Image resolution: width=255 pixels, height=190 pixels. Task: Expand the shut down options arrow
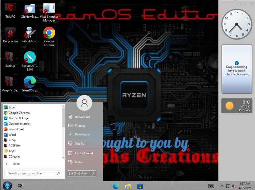[93, 173]
